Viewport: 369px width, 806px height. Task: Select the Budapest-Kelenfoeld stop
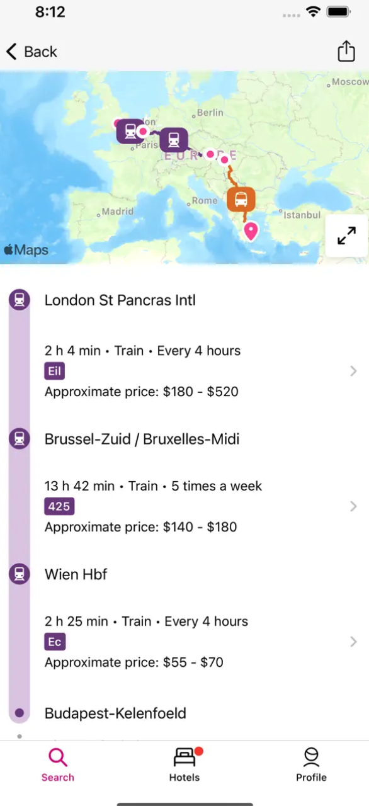[x=115, y=713]
